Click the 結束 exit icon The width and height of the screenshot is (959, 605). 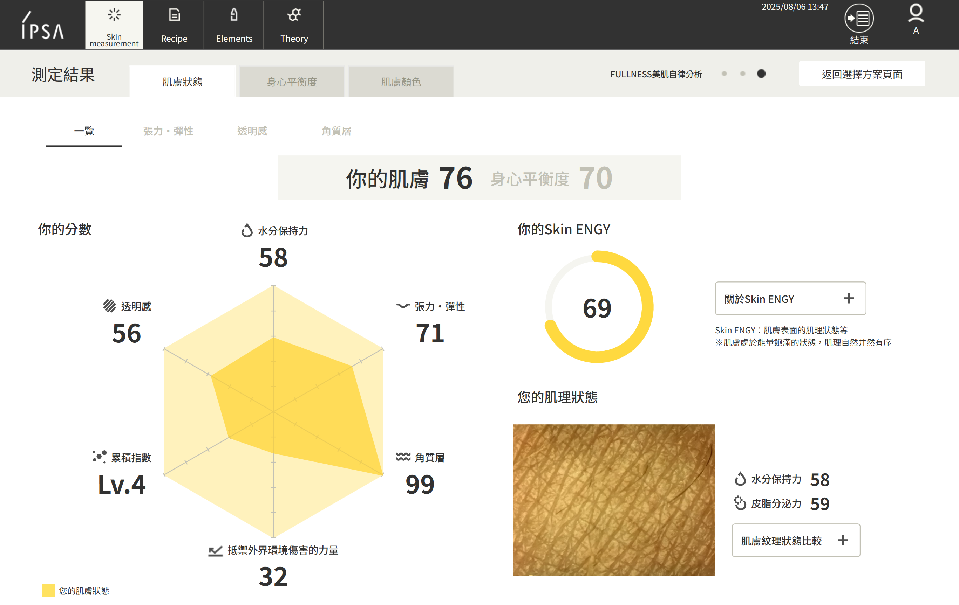coord(859,19)
